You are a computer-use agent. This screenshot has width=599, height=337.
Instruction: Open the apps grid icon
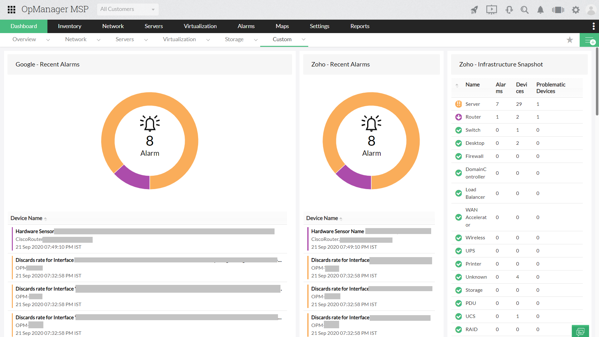pyautogui.click(x=11, y=10)
